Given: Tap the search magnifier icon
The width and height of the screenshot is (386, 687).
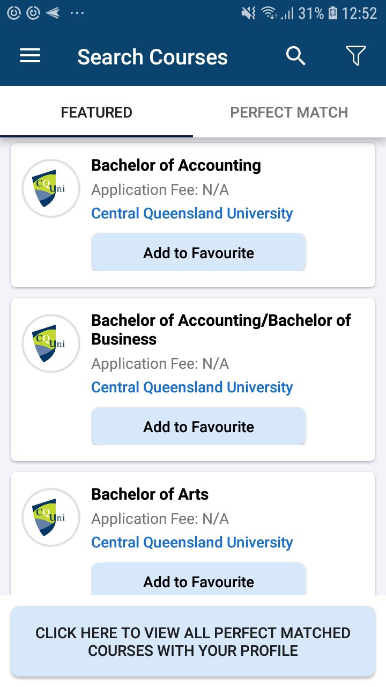Looking at the screenshot, I should (295, 56).
